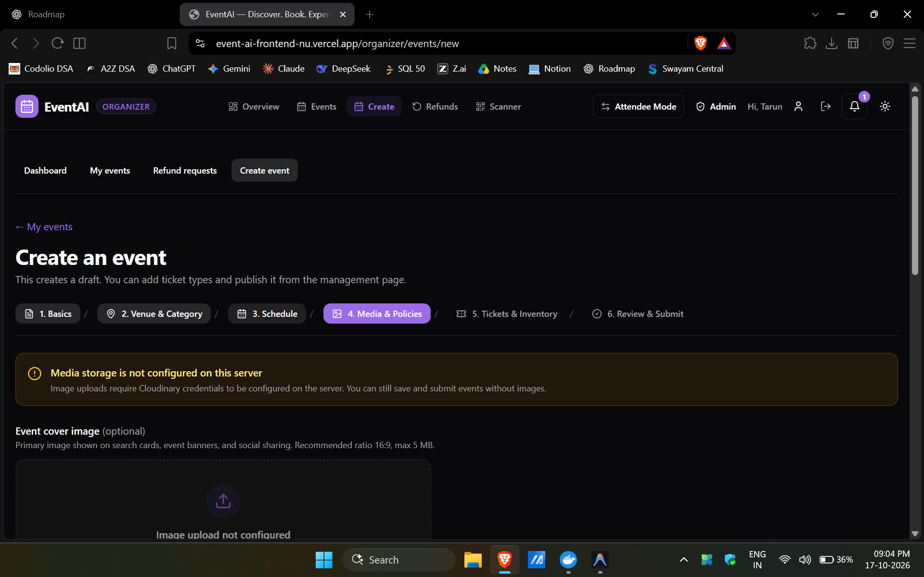This screenshot has width=924, height=577.
Task: Select the Dashboard tab
Action: 45,170
